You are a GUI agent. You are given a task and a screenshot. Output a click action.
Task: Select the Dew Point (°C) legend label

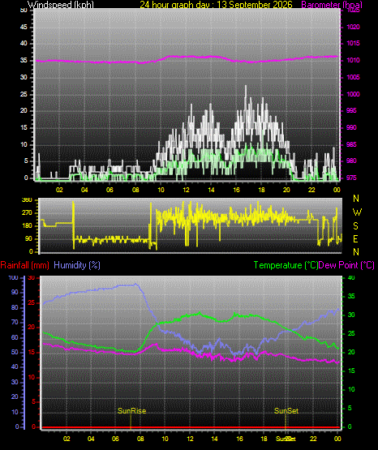pyautogui.click(x=346, y=265)
